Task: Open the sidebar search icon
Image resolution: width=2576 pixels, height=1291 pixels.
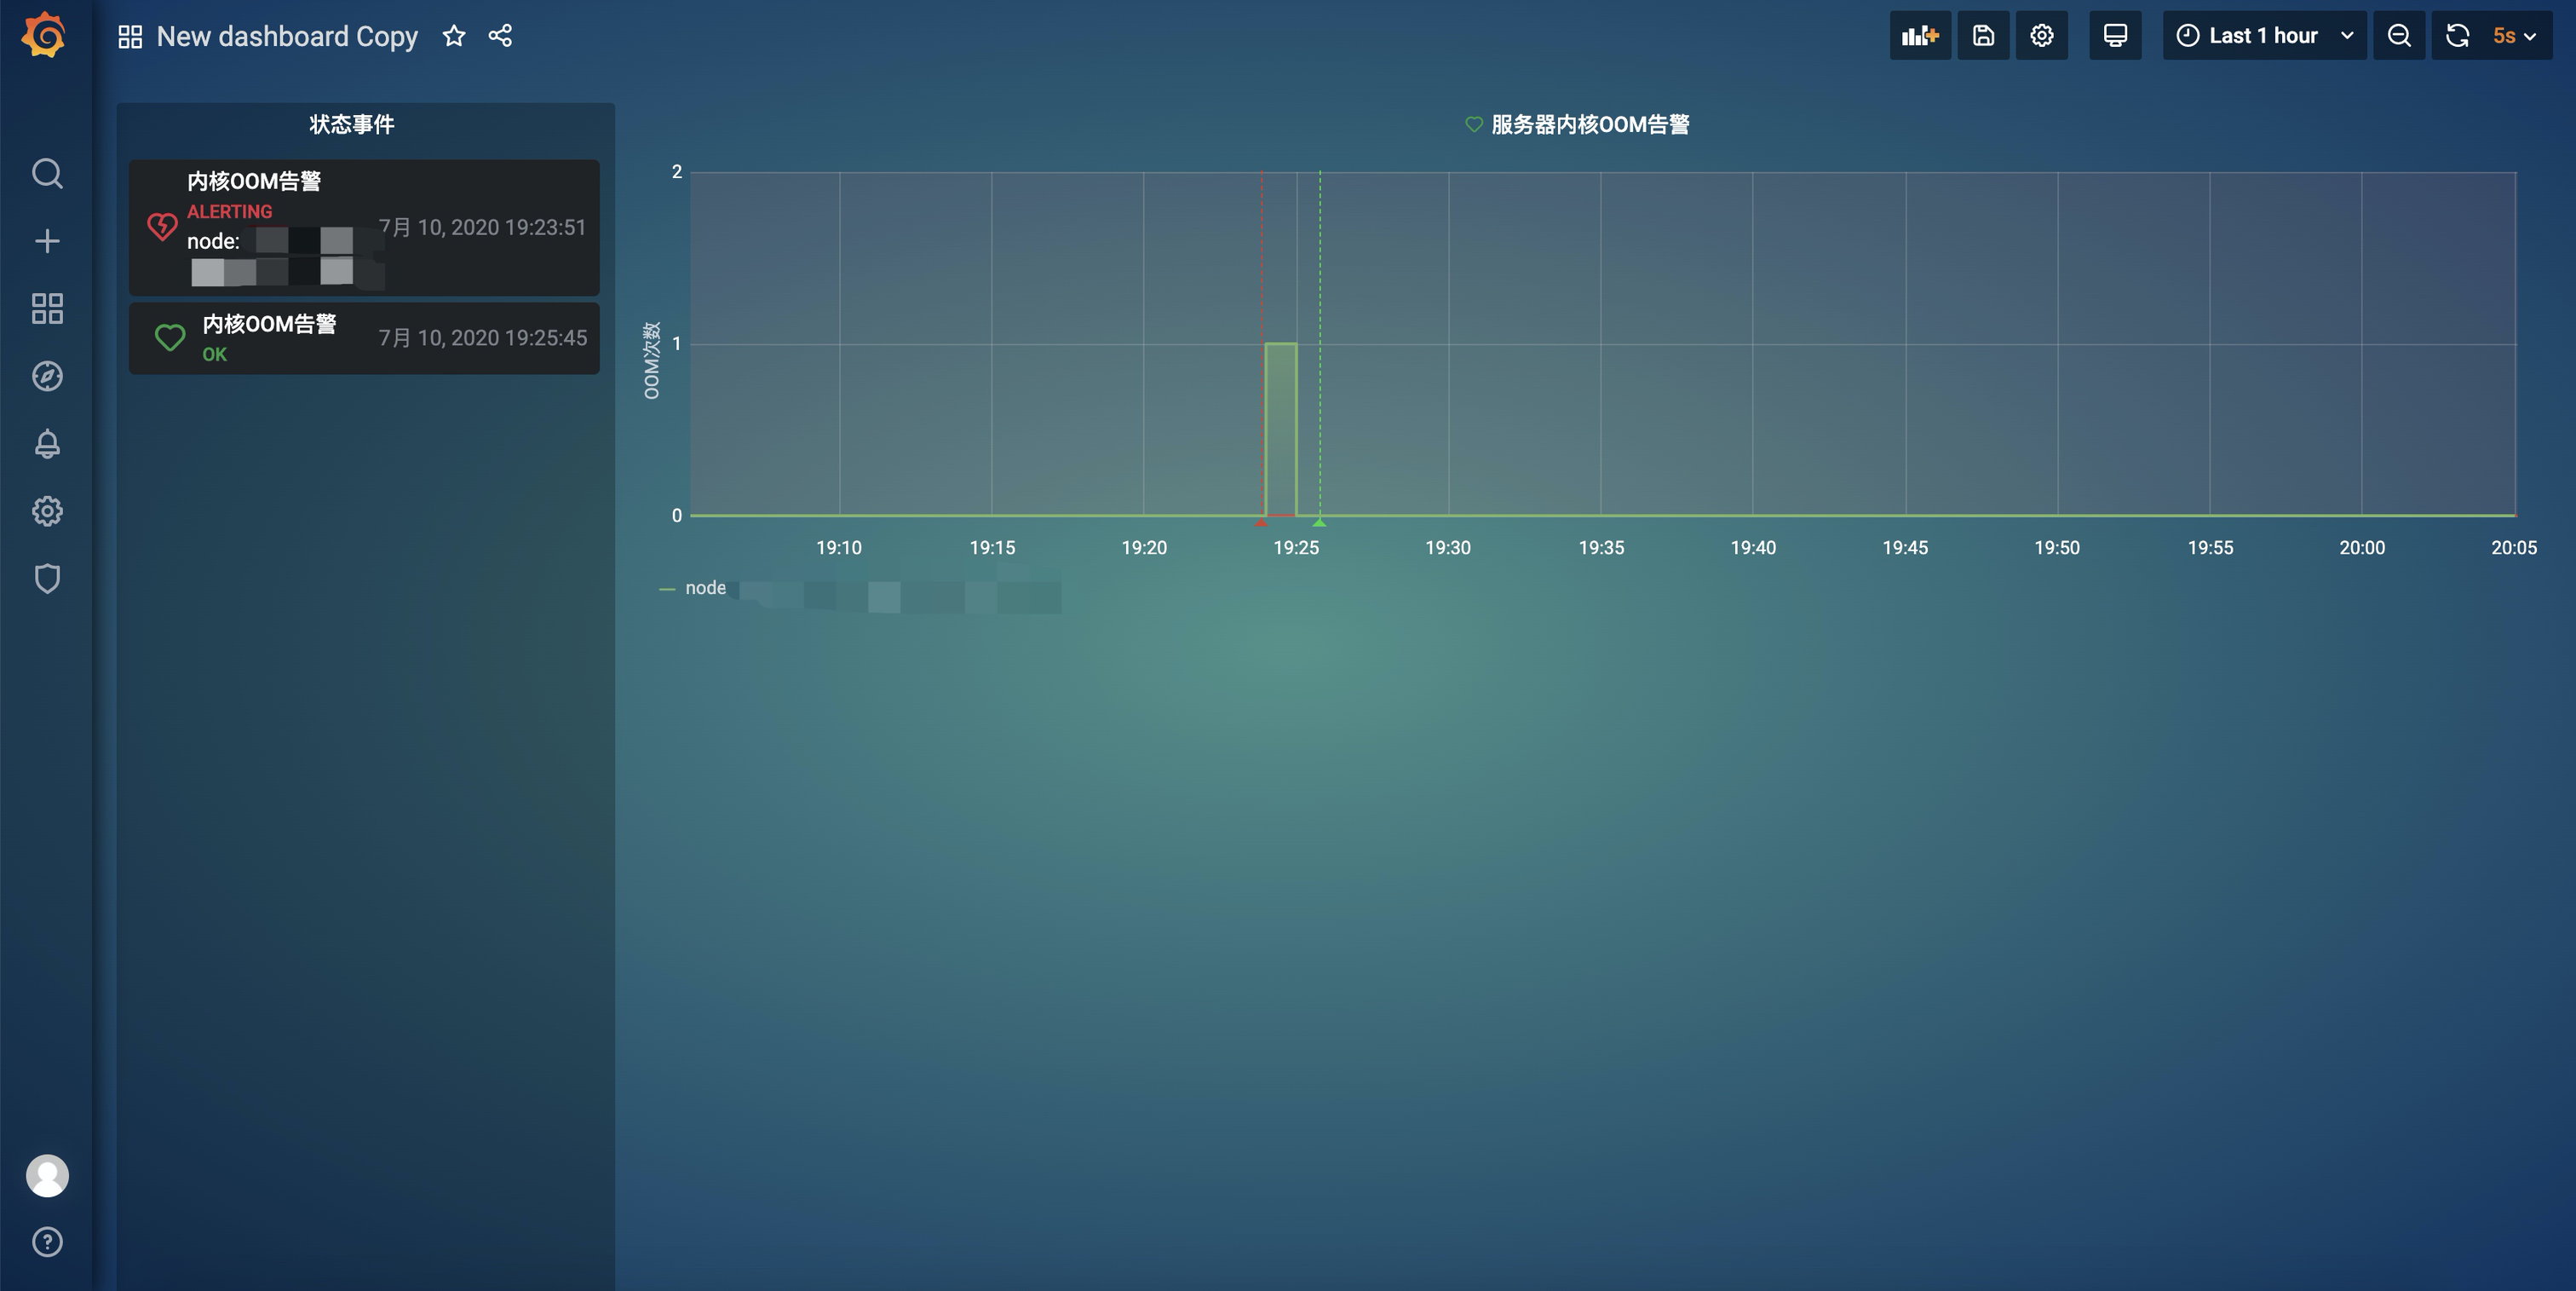Action: [47, 173]
